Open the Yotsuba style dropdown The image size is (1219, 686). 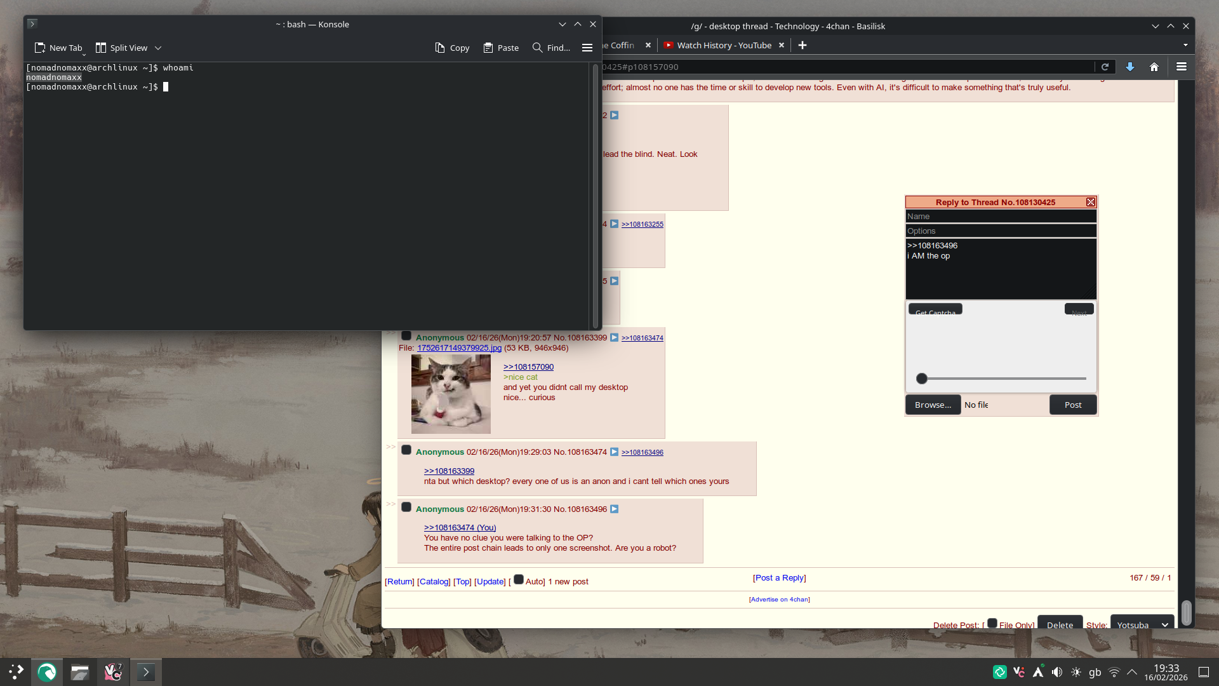(1142, 624)
